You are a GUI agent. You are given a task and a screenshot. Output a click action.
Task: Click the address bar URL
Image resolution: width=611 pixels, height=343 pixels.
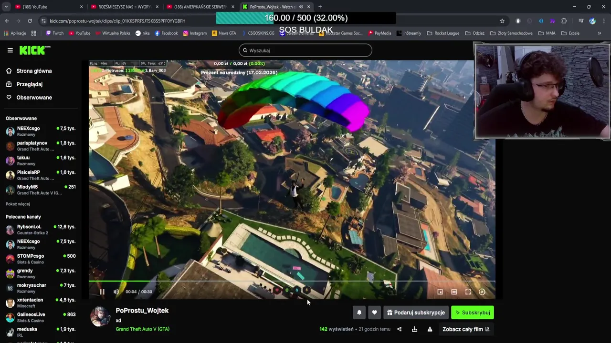117,21
